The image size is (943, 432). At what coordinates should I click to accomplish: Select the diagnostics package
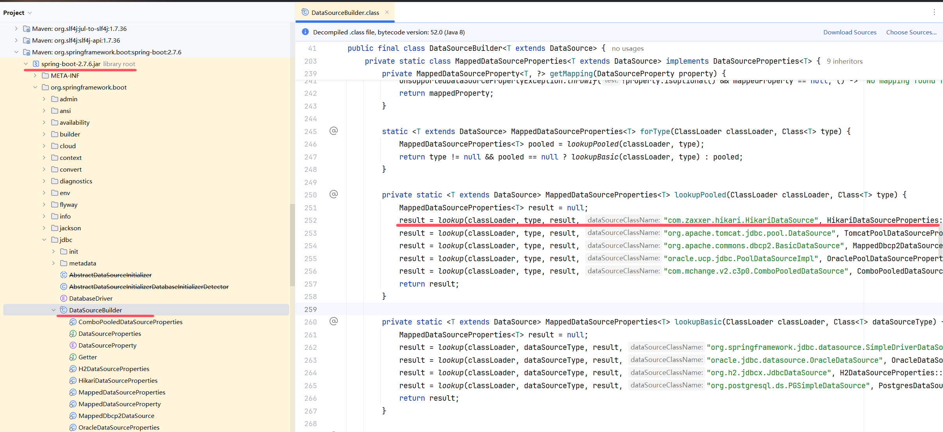[x=76, y=181]
